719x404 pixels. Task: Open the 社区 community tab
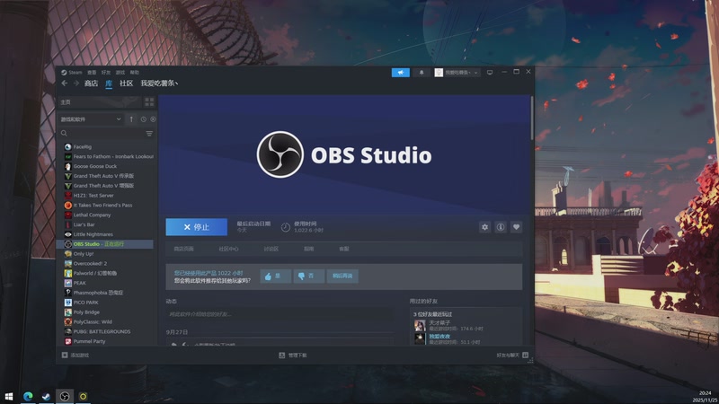coord(126,83)
